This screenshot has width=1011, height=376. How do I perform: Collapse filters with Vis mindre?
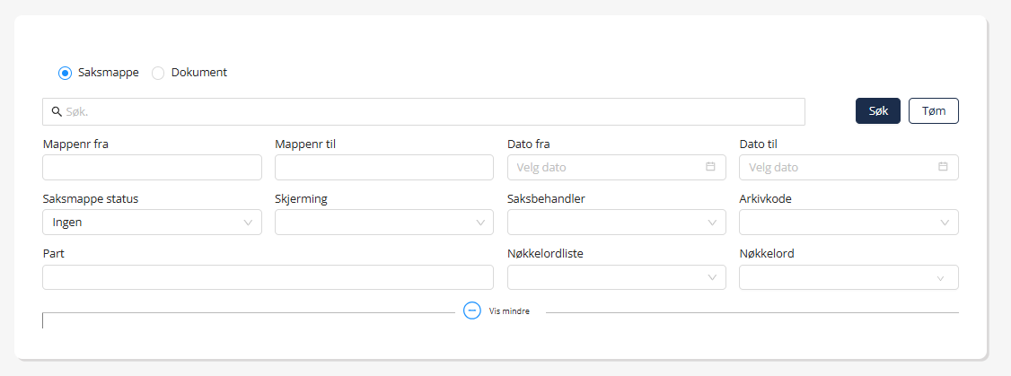pos(509,311)
